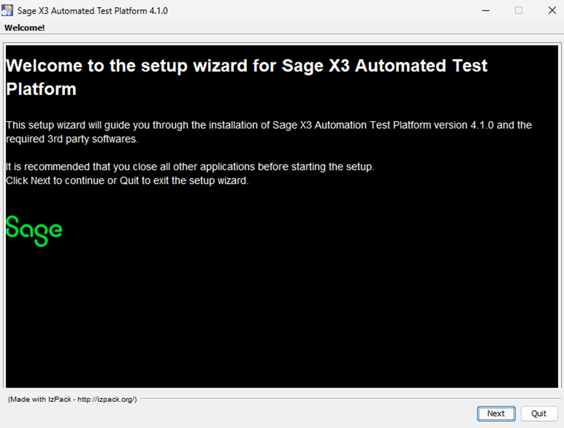Click the 'required 3rd party softwares' line
564x428 pixels.
tap(72, 139)
